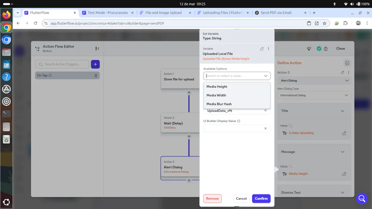This screenshot has width=372, height=209.
Task: Open Terminal from the dock
Action: [6, 114]
